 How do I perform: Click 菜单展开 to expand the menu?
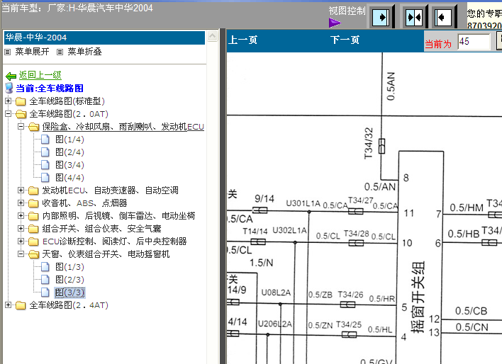tap(32, 52)
